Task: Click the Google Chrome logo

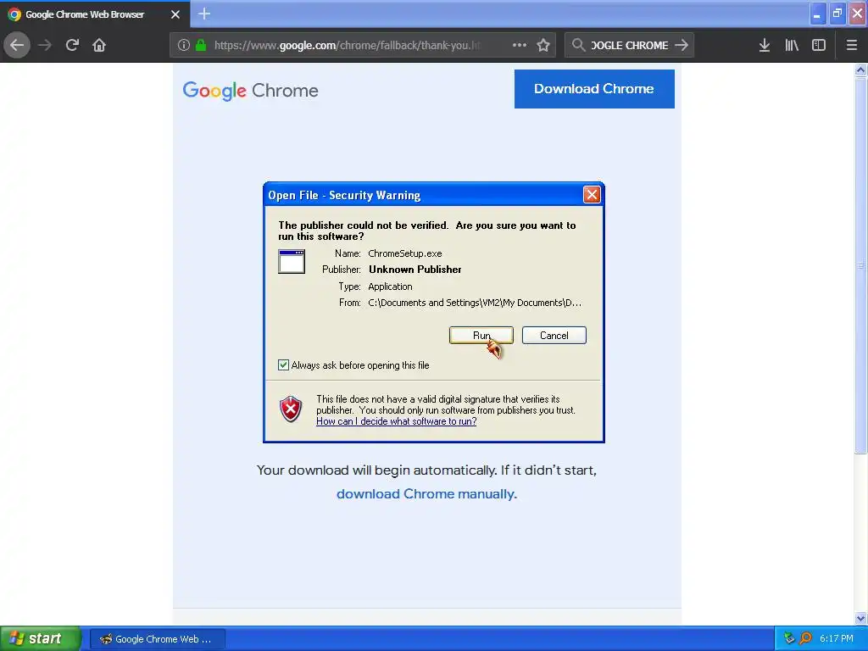Action: pos(250,90)
